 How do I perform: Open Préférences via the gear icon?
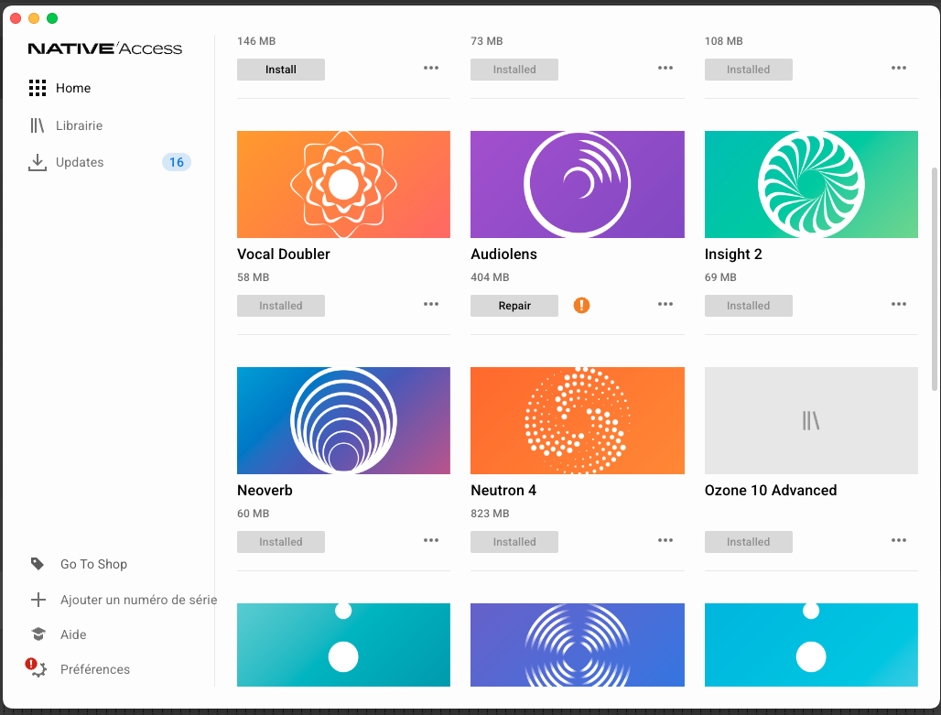coord(39,670)
